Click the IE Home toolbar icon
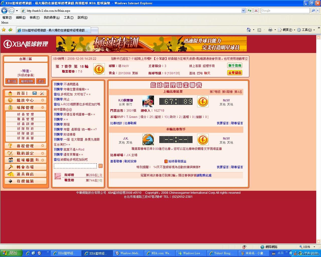This screenshot has height=257, width=321. pos(249,30)
